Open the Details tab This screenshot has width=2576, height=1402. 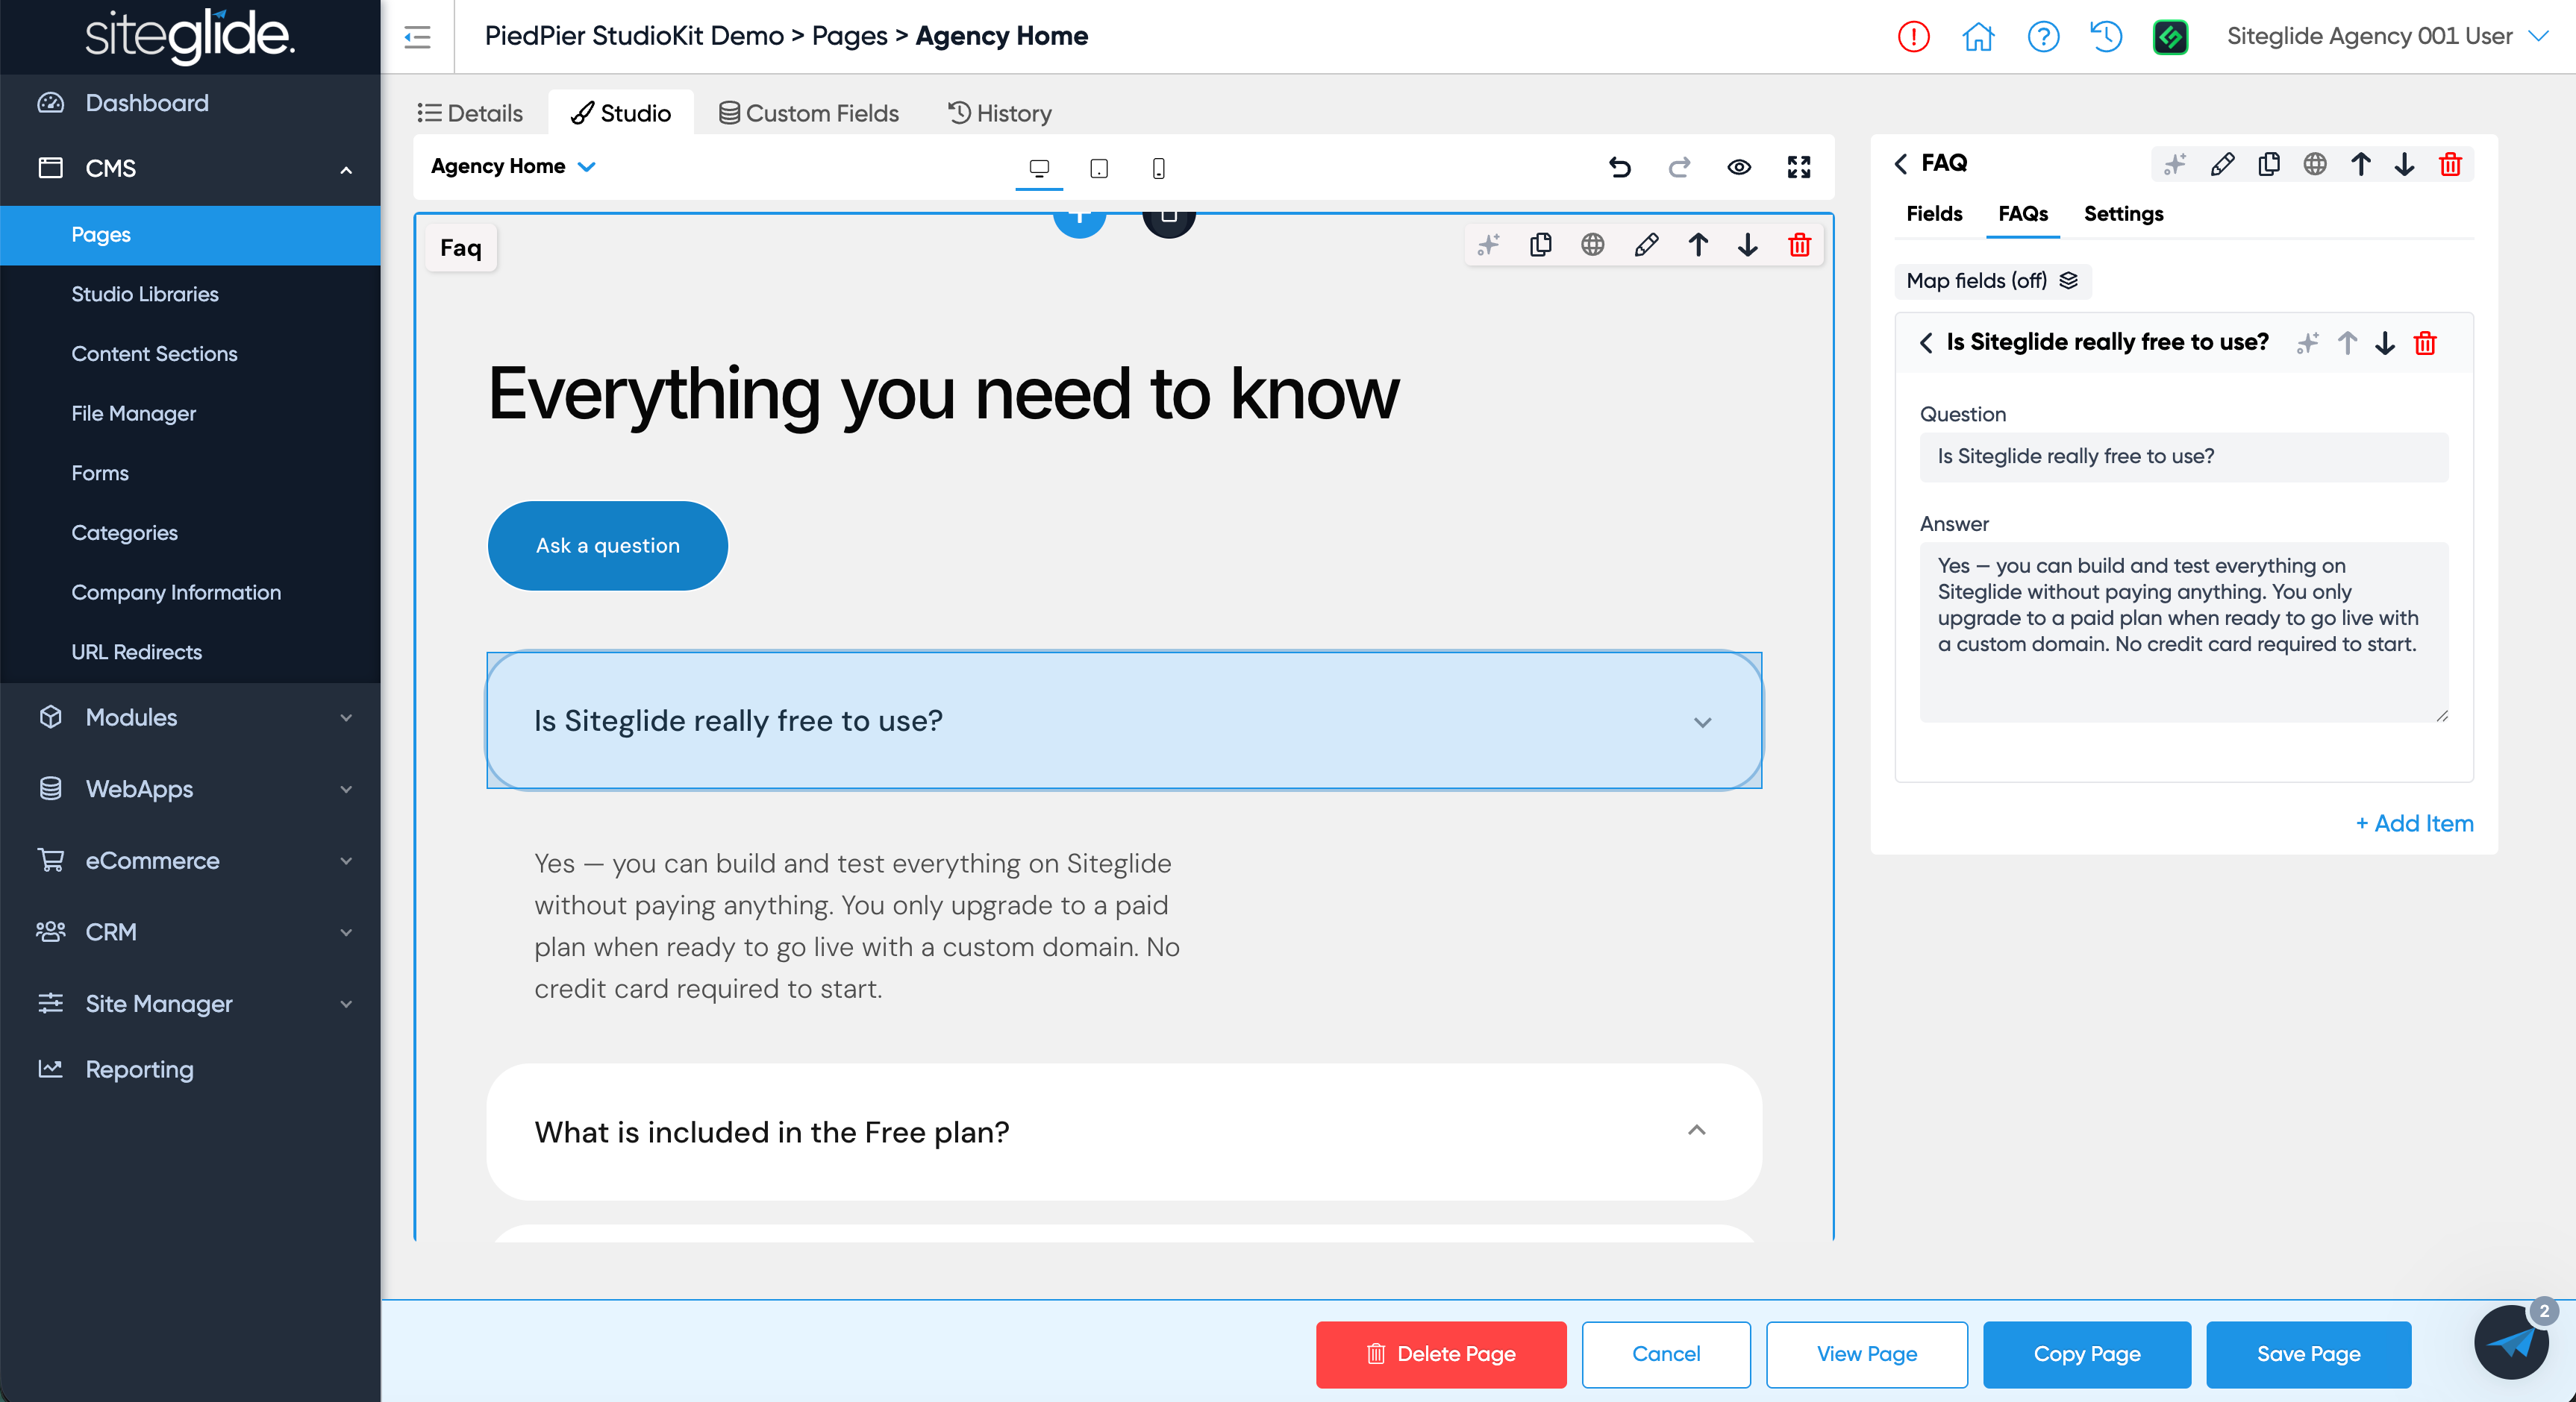pyautogui.click(x=470, y=113)
